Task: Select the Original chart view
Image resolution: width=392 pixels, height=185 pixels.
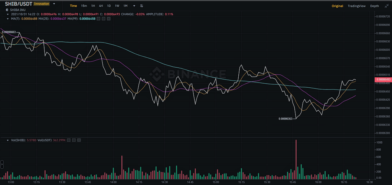Action: click(337, 6)
